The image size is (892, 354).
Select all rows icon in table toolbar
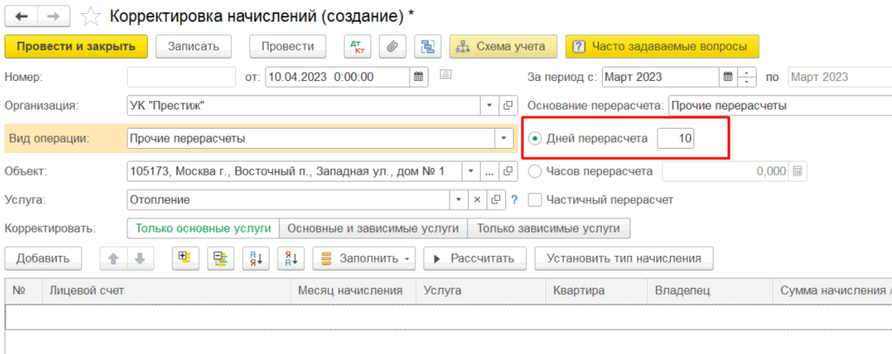point(186,258)
